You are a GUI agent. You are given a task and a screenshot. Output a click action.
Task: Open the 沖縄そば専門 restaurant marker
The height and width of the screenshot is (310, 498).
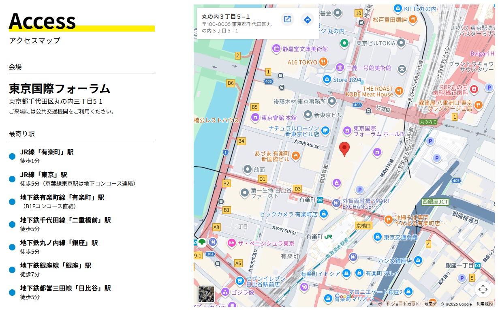tap(389, 219)
